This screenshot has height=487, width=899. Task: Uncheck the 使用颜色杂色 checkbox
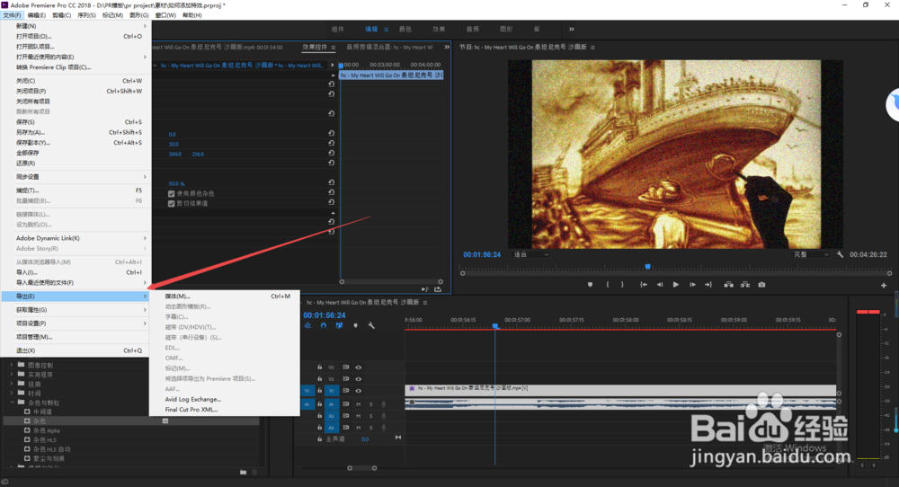click(x=172, y=194)
